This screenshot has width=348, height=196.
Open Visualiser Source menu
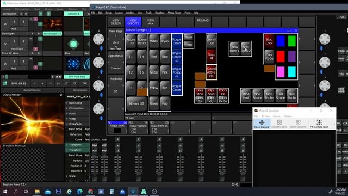coord(276,116)
